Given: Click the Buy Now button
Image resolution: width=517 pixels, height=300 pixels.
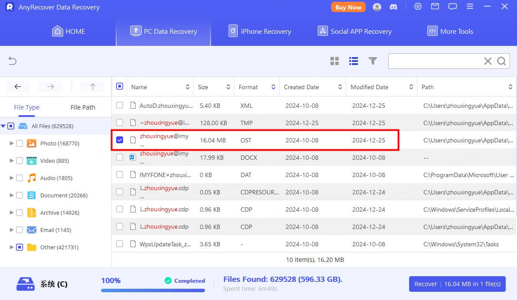Looking at the screenshot, I should [x=348, y=7].
